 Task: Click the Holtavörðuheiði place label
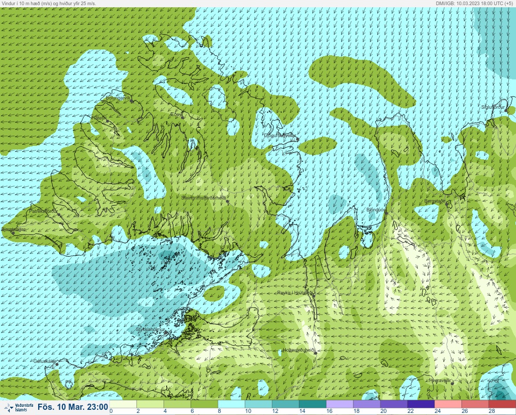(299, 350)
